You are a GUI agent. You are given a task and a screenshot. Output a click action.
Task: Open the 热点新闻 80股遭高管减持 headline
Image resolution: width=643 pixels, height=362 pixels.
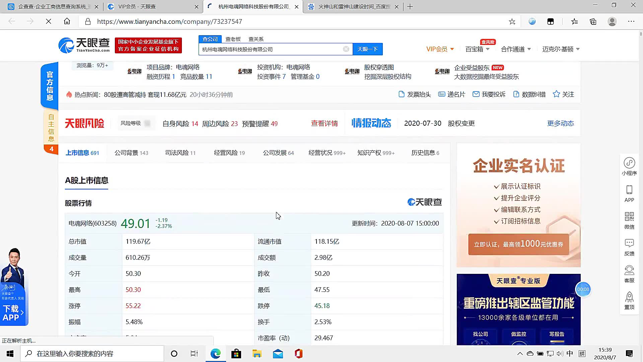[145, 95]
